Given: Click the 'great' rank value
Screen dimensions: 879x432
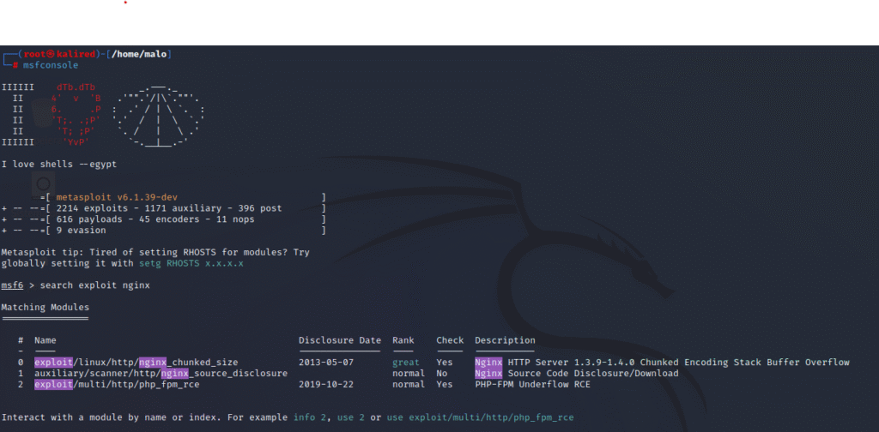Looking at the screenshot, I should tap(405, 363).
